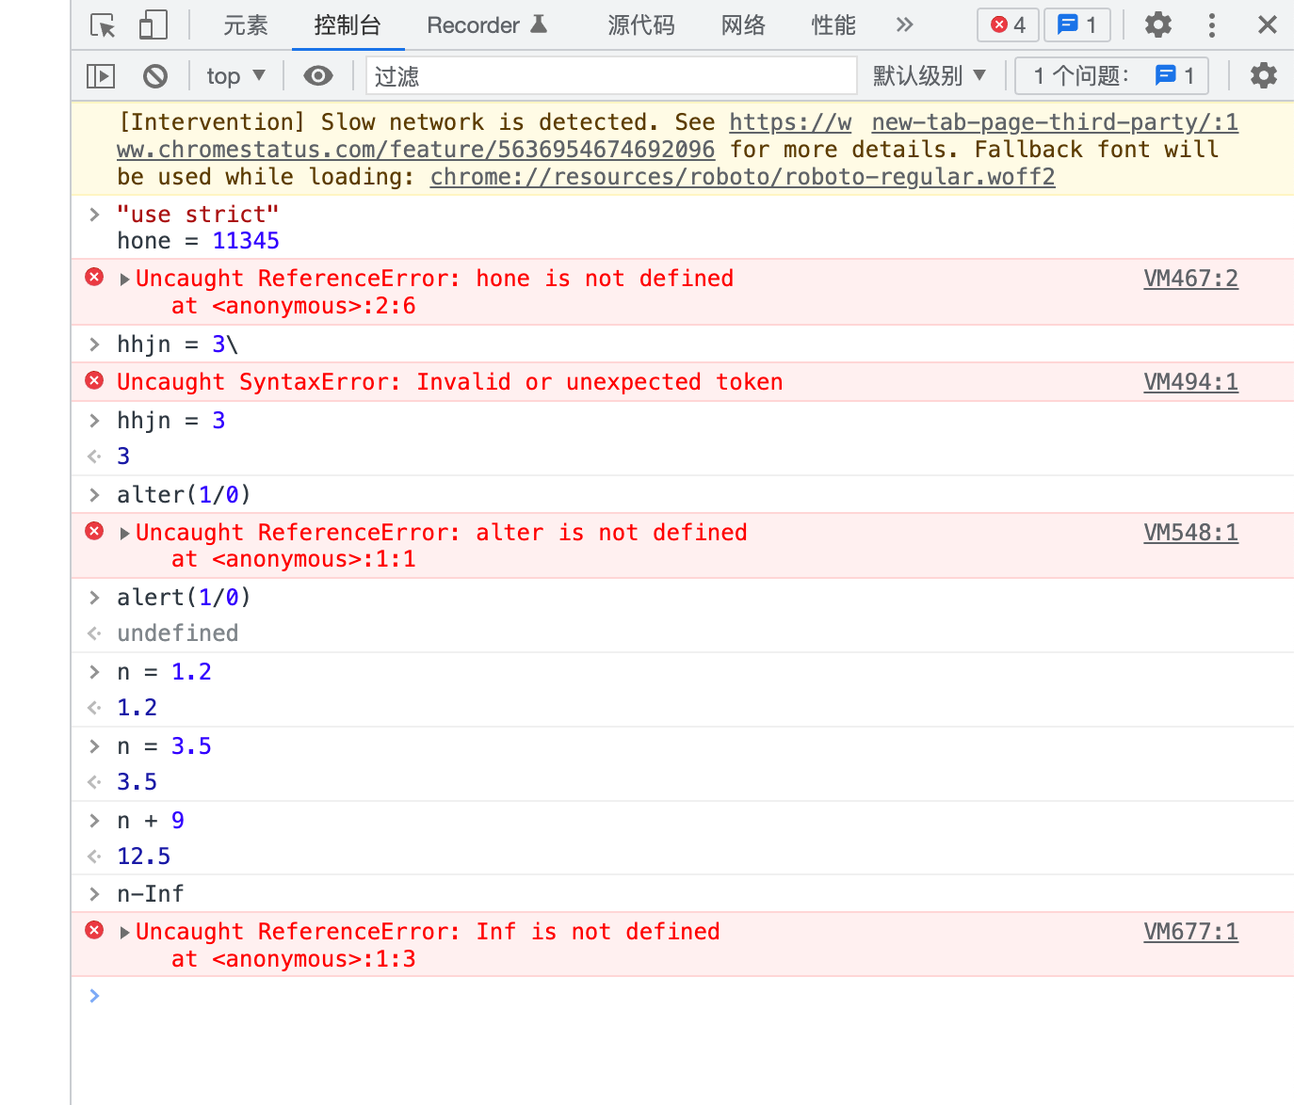Switch to the 控制台 tab
The width and height of the screenshot is (1294, 1105).
348,25
